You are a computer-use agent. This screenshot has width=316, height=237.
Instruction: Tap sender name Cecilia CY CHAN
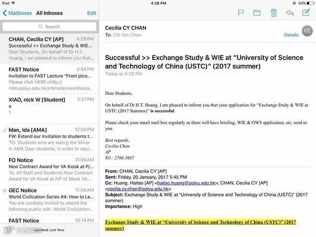(x=125, y=28)
